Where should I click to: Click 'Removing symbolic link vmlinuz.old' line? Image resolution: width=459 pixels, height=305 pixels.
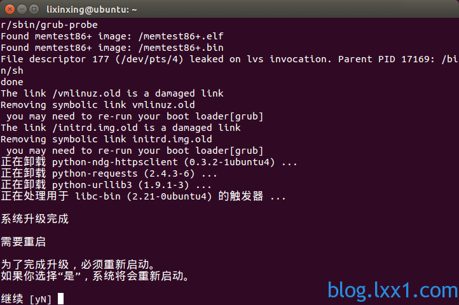(x=98, y=105)
